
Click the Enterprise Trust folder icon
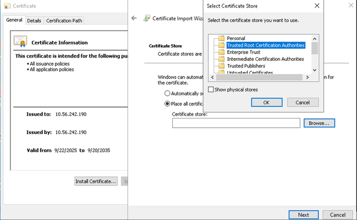pyautogui.click(x=222, y=52)
